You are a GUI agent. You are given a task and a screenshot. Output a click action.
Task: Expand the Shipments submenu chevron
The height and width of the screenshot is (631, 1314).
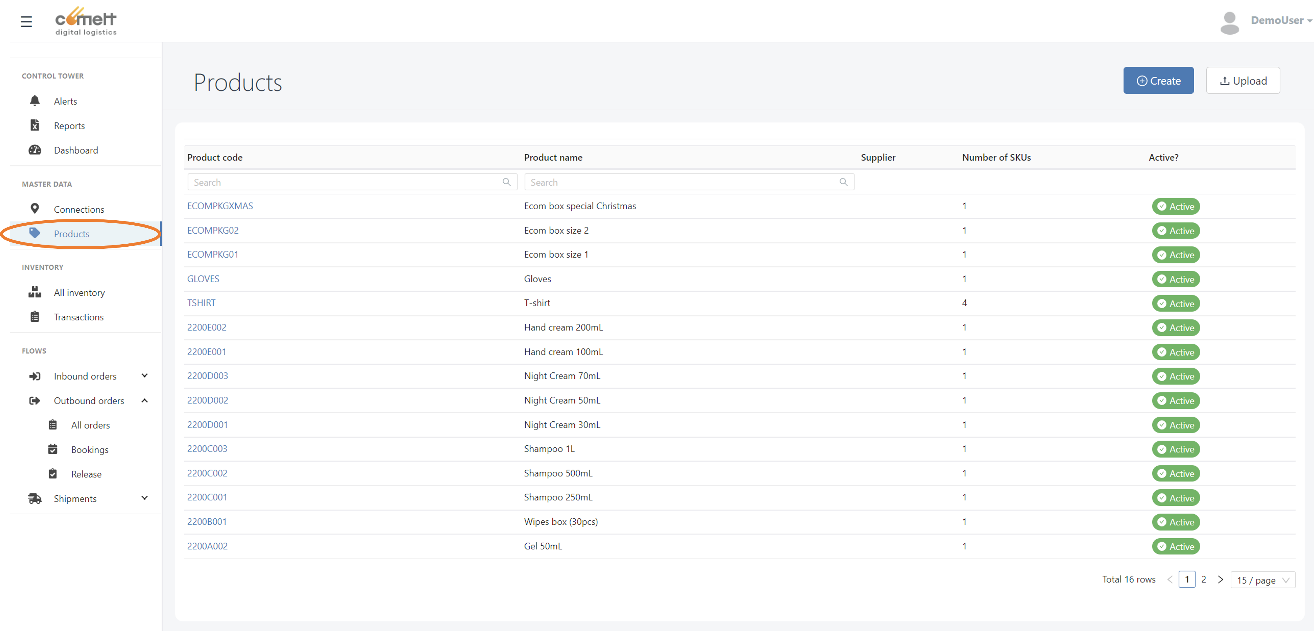tap(144, 498)
